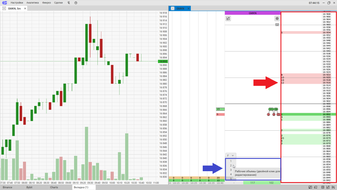Click the 09:30 label on chart time axis
Image resolution: width=337 pixels, height=190 pixels.
pyautogui.click(x=90, y=183)
